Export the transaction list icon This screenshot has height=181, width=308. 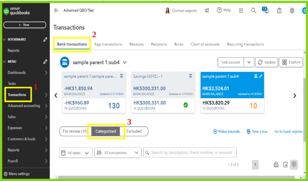[x=285, y=164]
